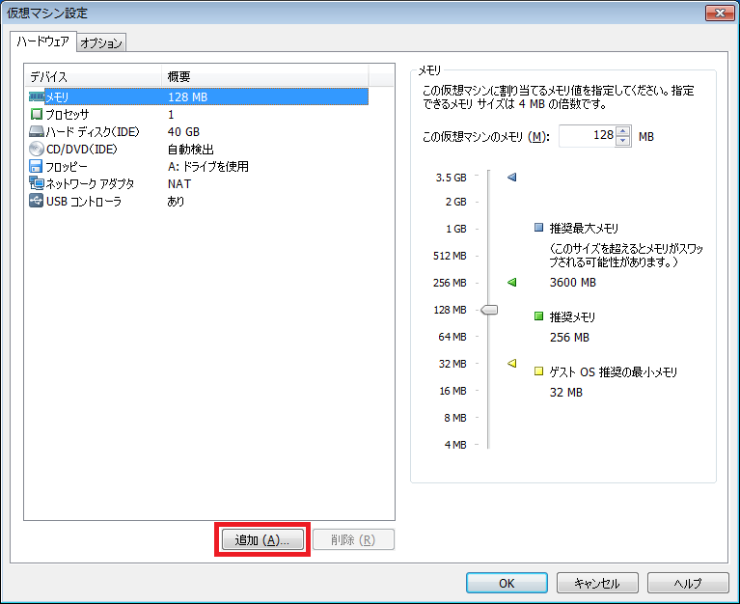Open help with ヘルプ button
Image resolution: width=740 pixels, height=604 pixels.
click(x=688, y=583)
